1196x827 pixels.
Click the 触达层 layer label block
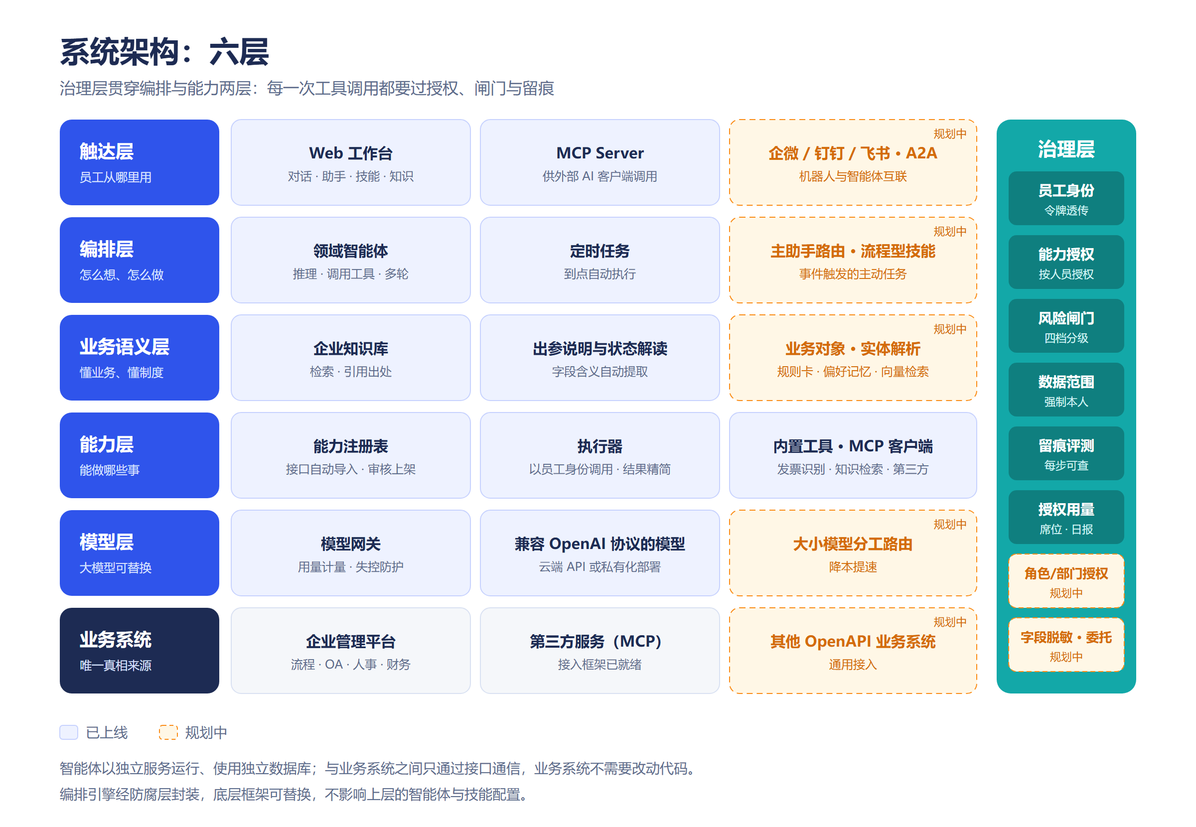point(139,162)
